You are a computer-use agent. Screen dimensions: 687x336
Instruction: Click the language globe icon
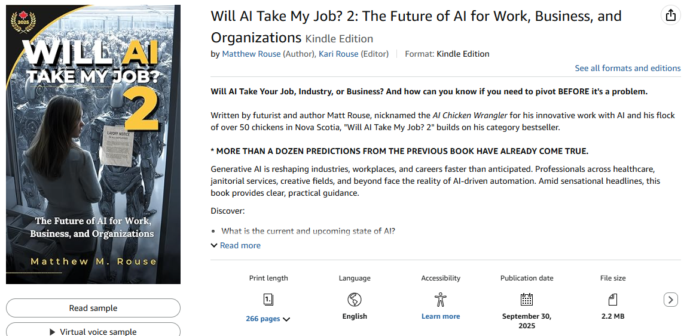point(355,299)
